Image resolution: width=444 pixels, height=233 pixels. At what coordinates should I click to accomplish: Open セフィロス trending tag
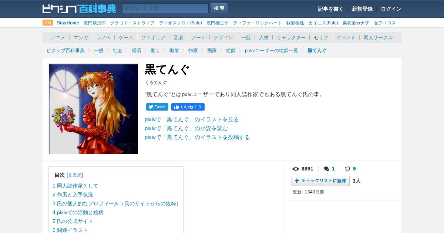[x=385, y=23]
